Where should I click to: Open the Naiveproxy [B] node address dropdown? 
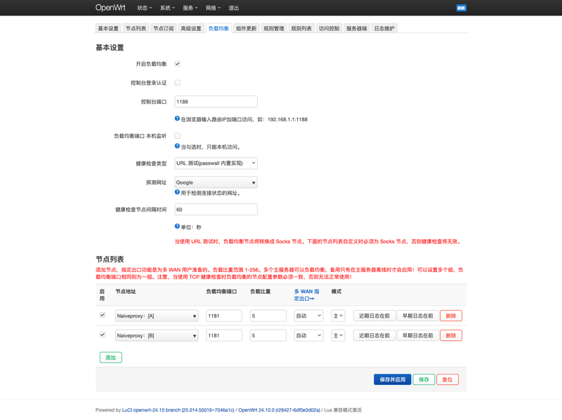[x=157, y=335]
